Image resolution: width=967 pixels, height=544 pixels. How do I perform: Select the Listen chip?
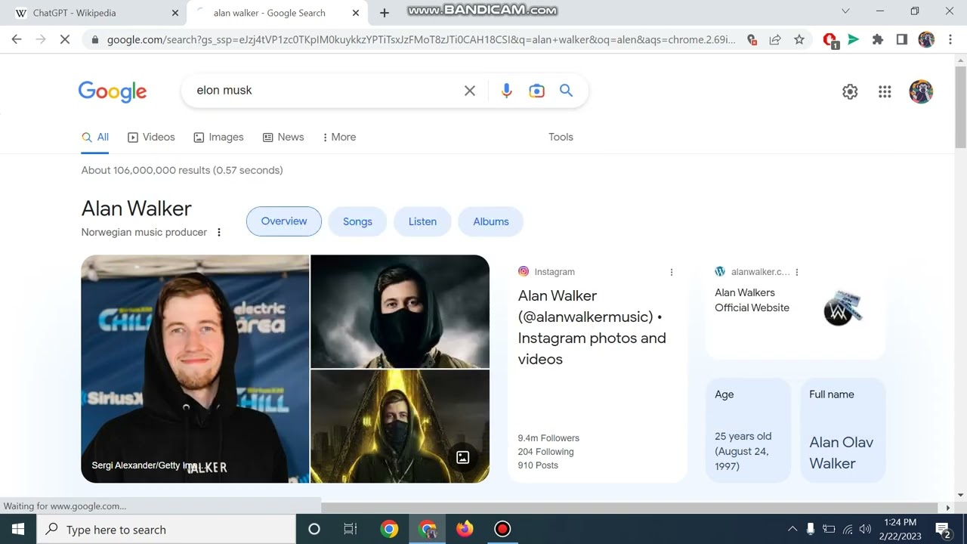click(x=422, y=221)
